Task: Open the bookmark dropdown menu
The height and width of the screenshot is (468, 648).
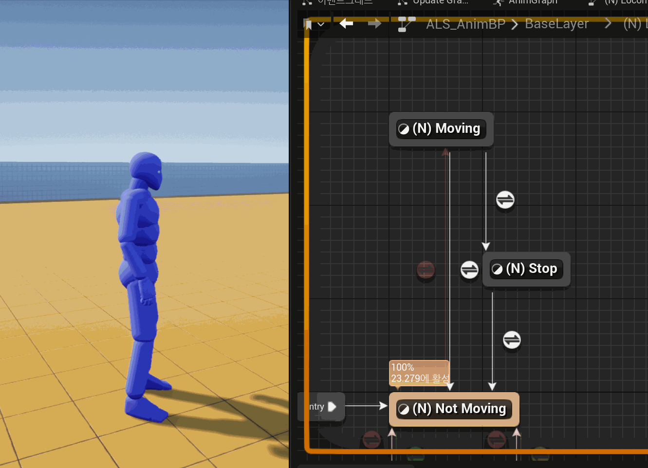Action: coord(321,24)
